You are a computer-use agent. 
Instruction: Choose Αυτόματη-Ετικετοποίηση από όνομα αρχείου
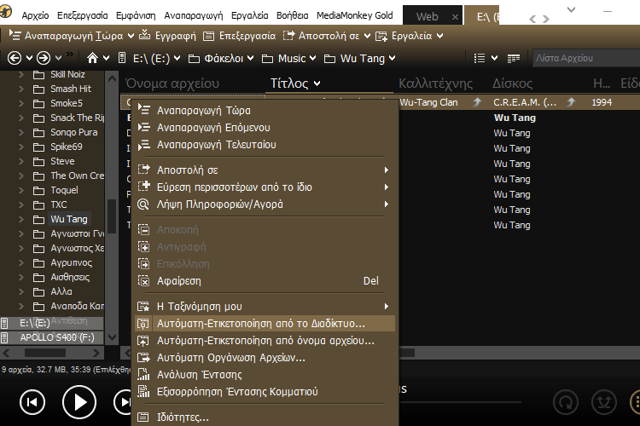pyautogui.click(x=265, y=341)
